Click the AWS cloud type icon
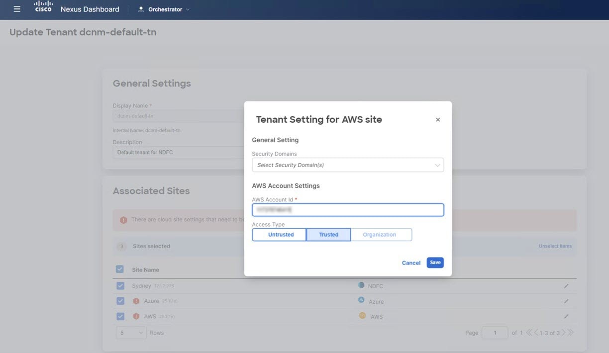The image size is (609, 353). [362, 316]
